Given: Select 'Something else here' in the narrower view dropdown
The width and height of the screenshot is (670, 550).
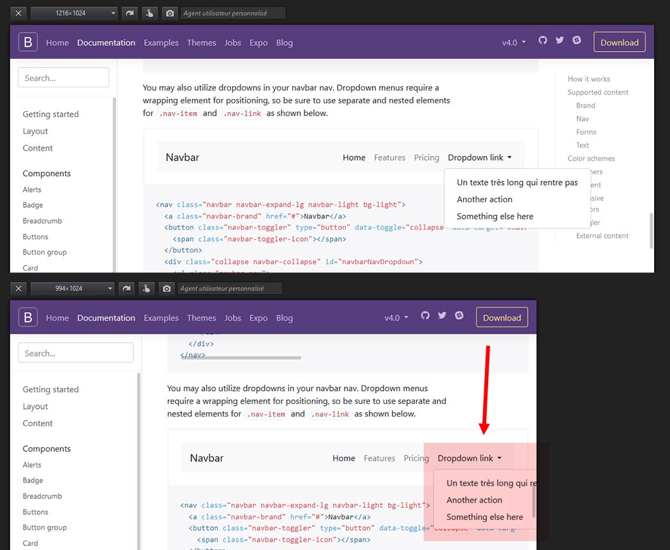Looking at the screenshot, I should click(x=484, y=517).
